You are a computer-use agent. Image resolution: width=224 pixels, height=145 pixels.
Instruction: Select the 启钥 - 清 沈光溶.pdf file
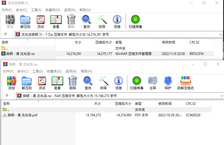pyautogui.click(x=22, y=115)
